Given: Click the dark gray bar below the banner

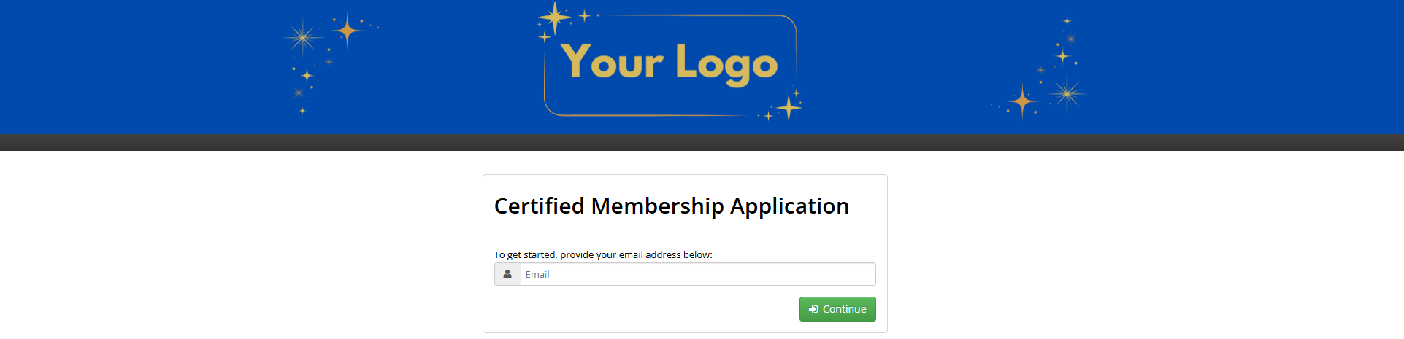Looking at the screenshot, I should [x=701, y=142].
